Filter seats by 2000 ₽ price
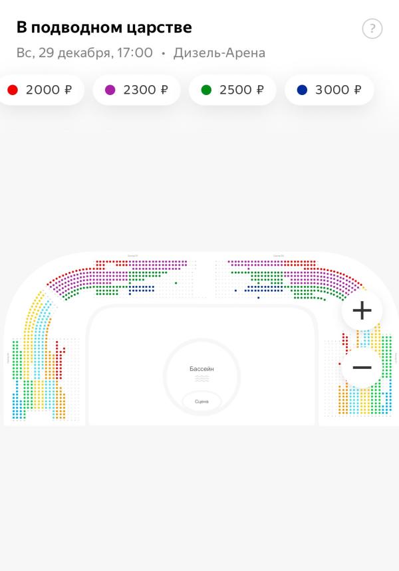399x571 pixels. coord(42,90)
